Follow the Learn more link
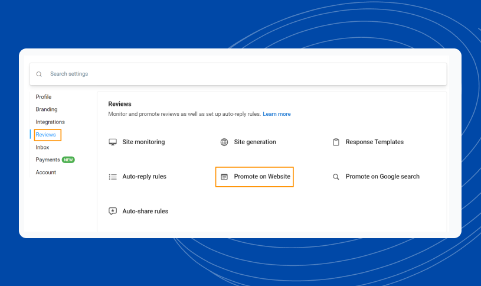Viewport: 481px width, 286px height. click(277, 114)
